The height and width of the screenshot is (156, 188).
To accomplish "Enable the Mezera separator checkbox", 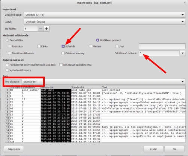I will (91, 46).
